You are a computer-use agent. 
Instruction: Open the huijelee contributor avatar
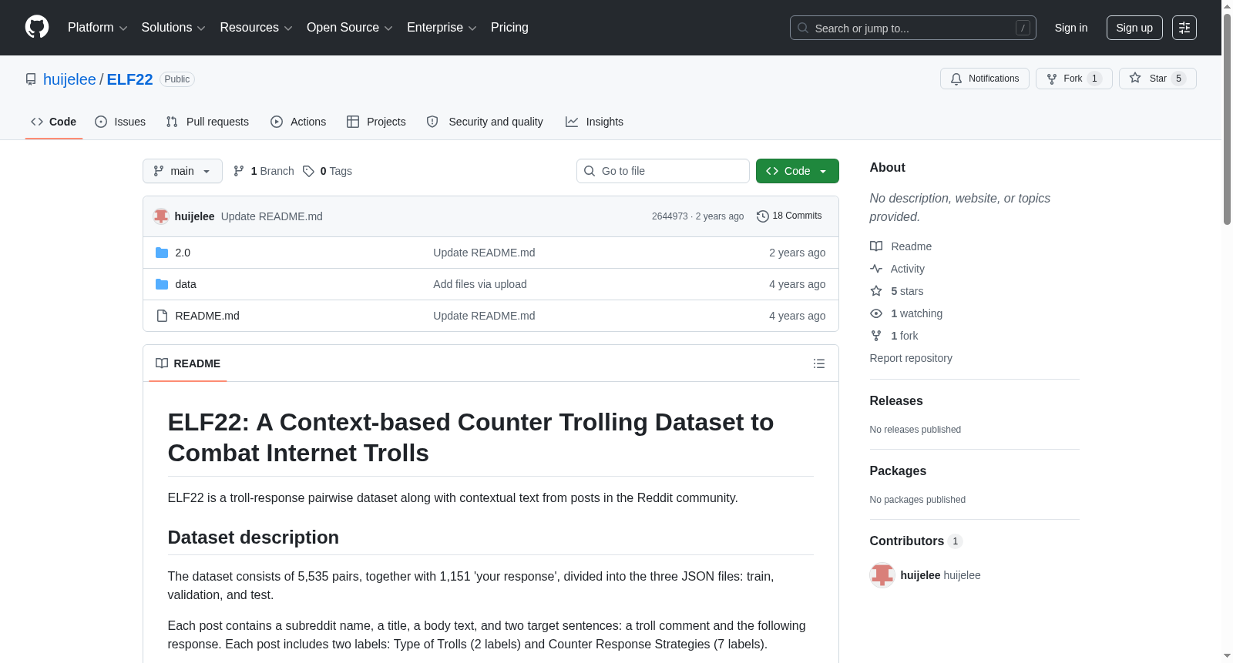click(882, 575)
